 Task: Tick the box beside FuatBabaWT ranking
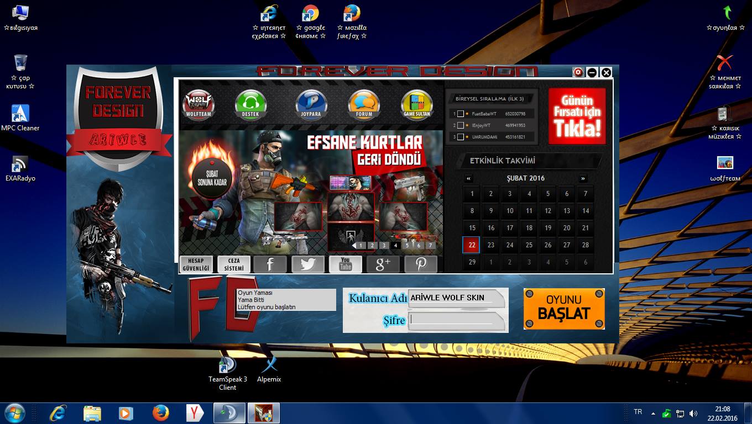click(461, 114)
